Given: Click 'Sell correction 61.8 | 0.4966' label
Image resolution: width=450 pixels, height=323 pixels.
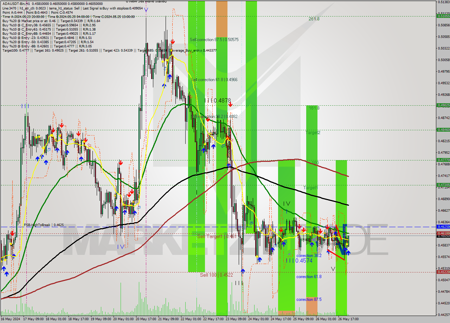Looking at the screenshot, I should point(214,80).
